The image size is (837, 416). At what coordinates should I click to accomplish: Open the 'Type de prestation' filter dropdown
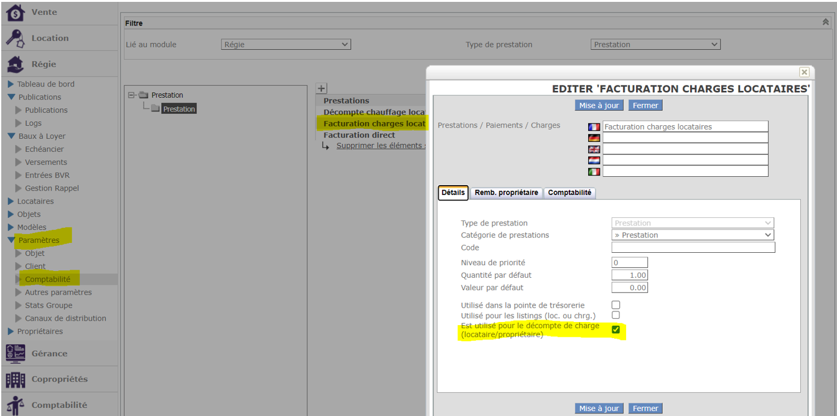(655, 45)
